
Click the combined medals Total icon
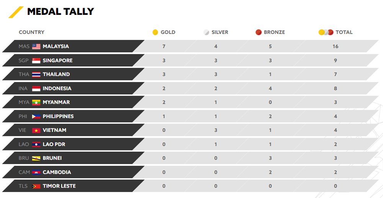[326, 32]
